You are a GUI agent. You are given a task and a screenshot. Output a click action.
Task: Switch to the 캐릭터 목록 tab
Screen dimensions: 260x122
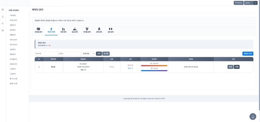[x=51, y=30]
